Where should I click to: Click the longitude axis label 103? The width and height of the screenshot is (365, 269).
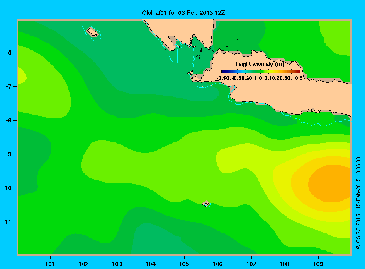117,264
